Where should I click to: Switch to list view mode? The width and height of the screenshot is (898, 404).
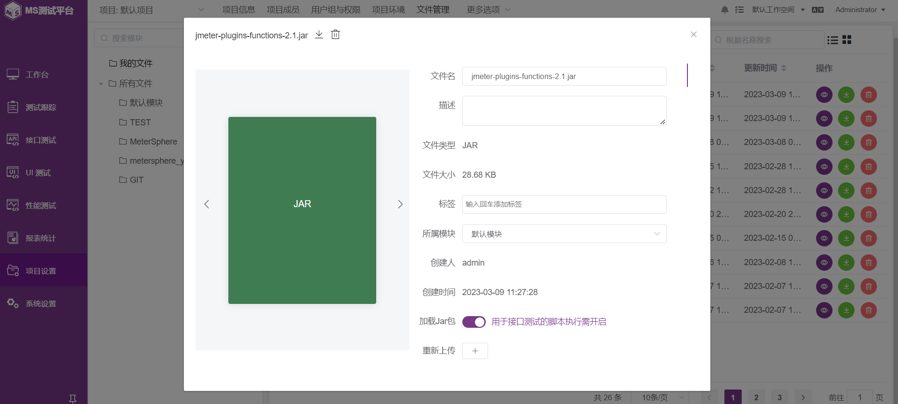832,40
